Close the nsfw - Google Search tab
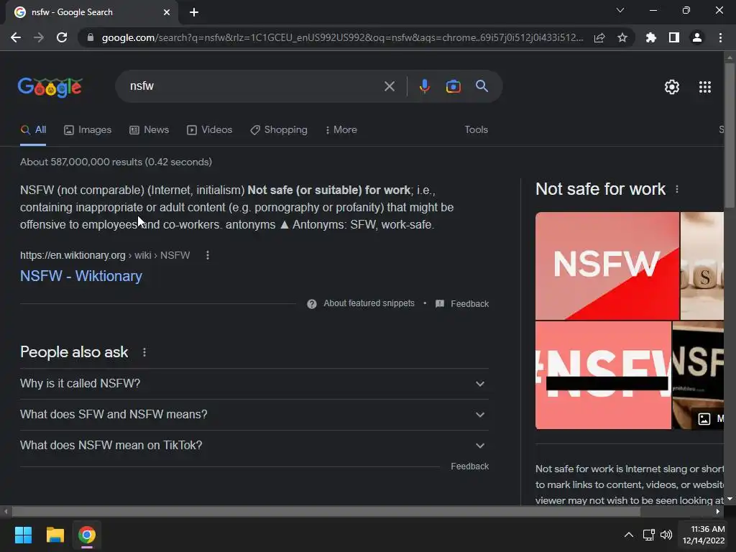This screenshot has height=552, width=736. [167, 12]
